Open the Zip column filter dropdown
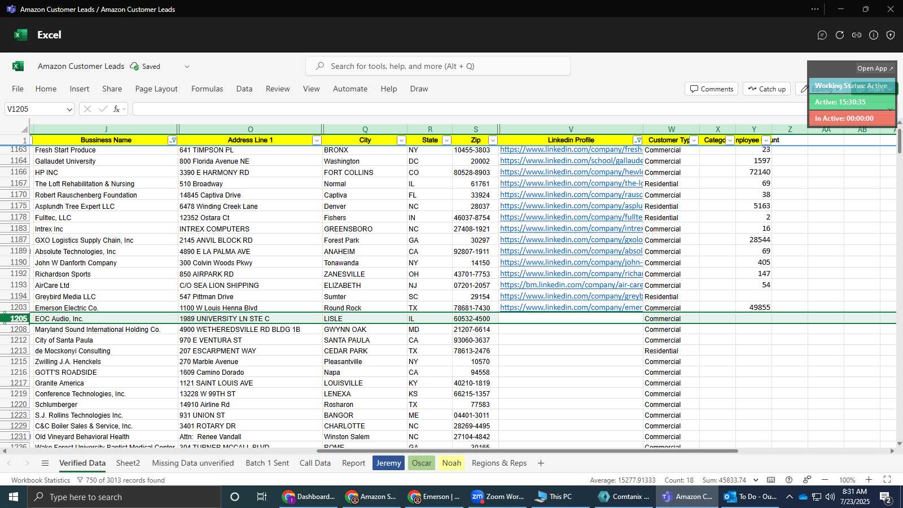Viewport: 903px width, 508px height. pos(493,140)
